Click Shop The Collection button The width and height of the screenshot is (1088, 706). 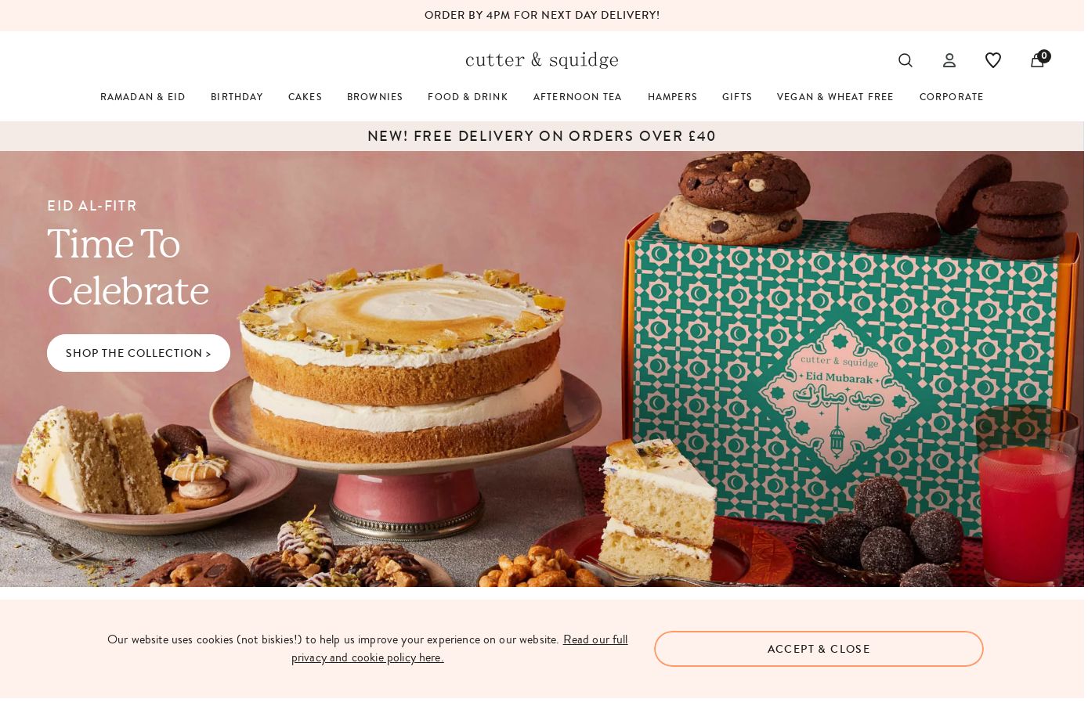pos(139,353)
